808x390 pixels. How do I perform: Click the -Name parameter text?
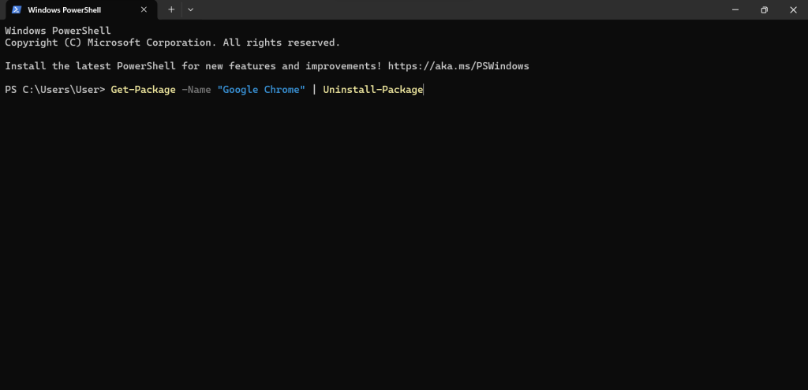coord(196,90)
